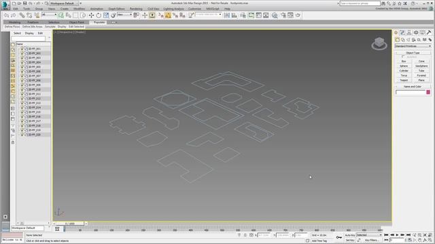
Task: Choose the Select and Rotate tool
Action: click(99, 16)
